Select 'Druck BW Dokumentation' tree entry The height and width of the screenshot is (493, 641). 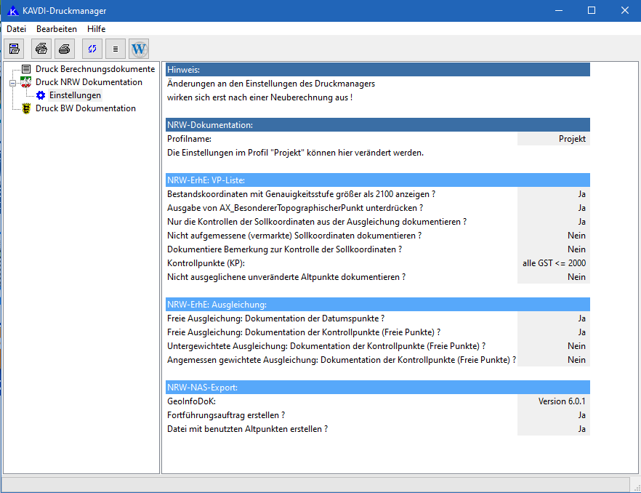pyautogui.click(x=85, y=108)
